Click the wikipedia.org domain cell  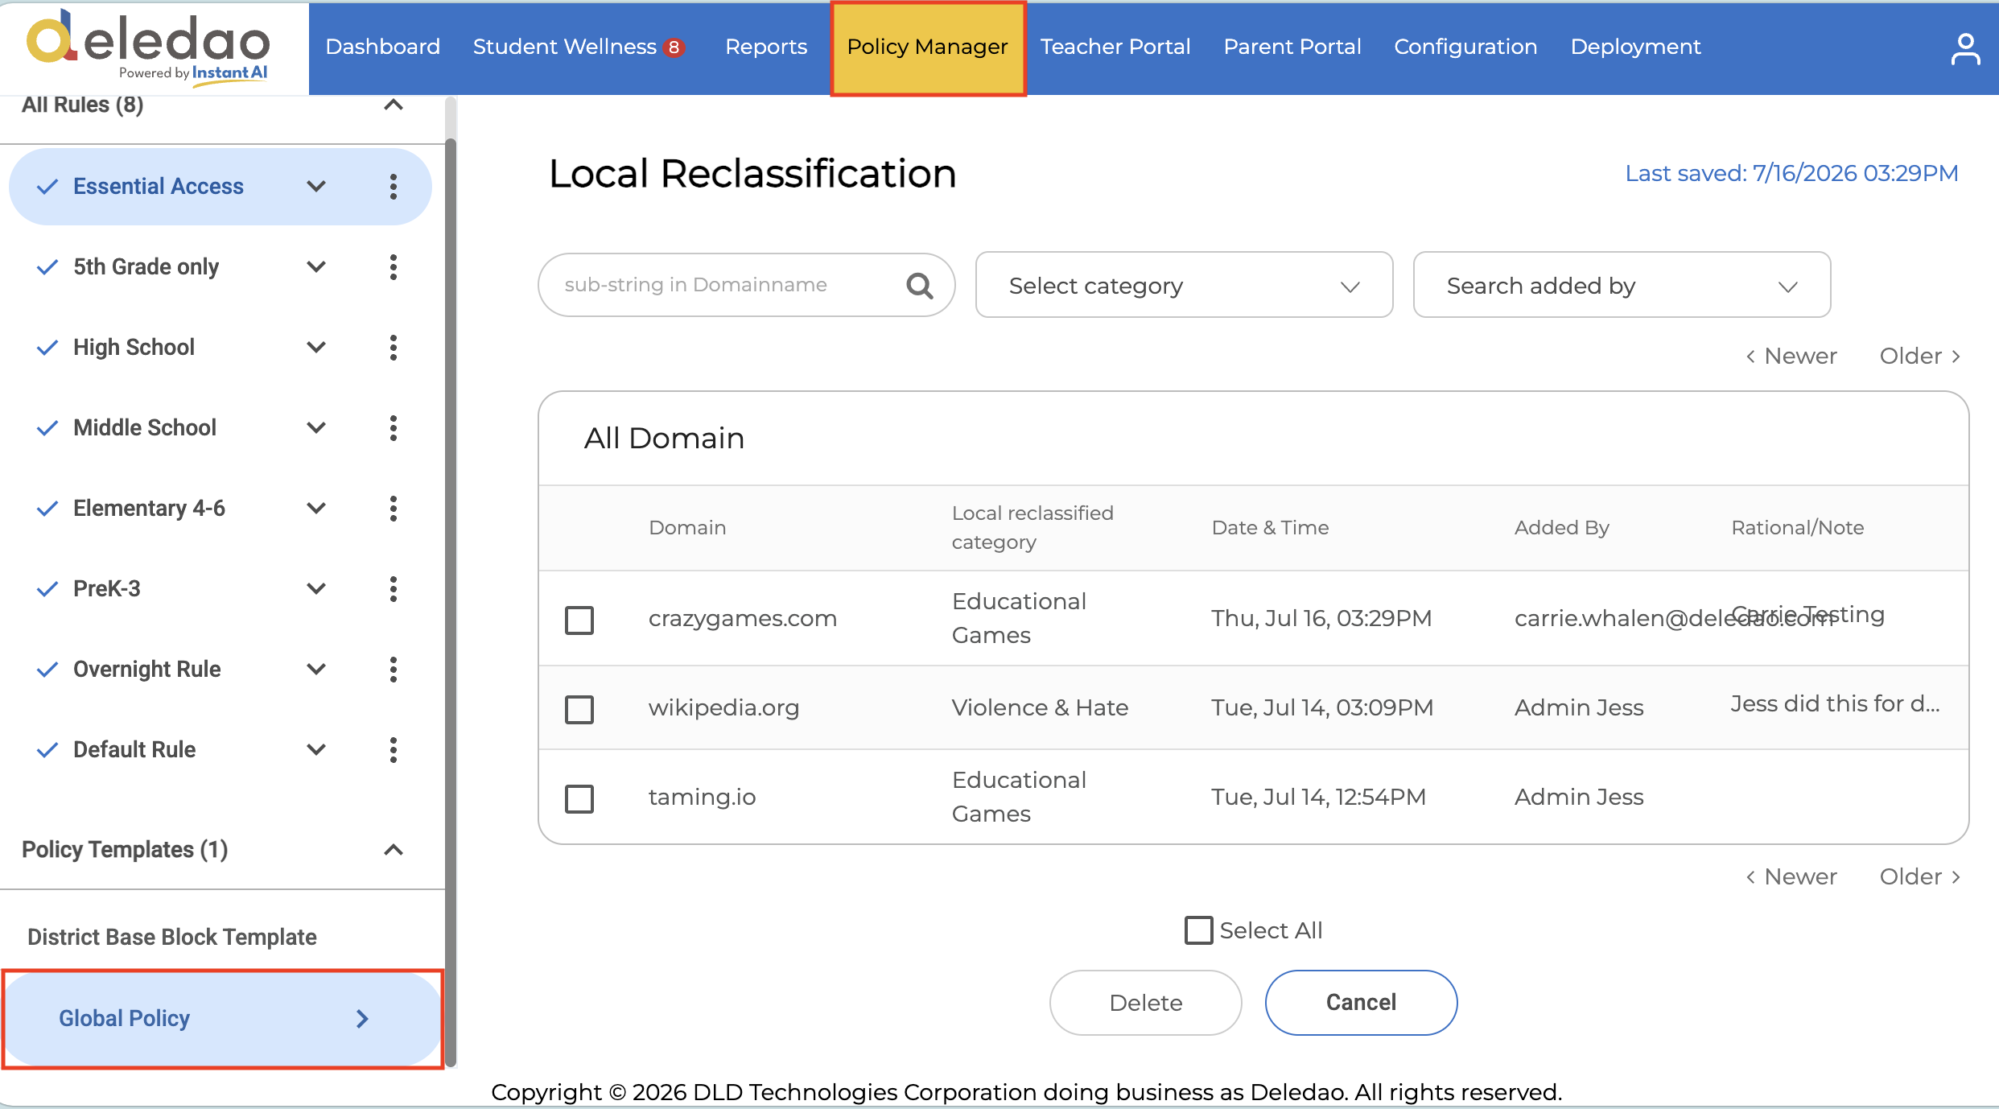point(724,707)
